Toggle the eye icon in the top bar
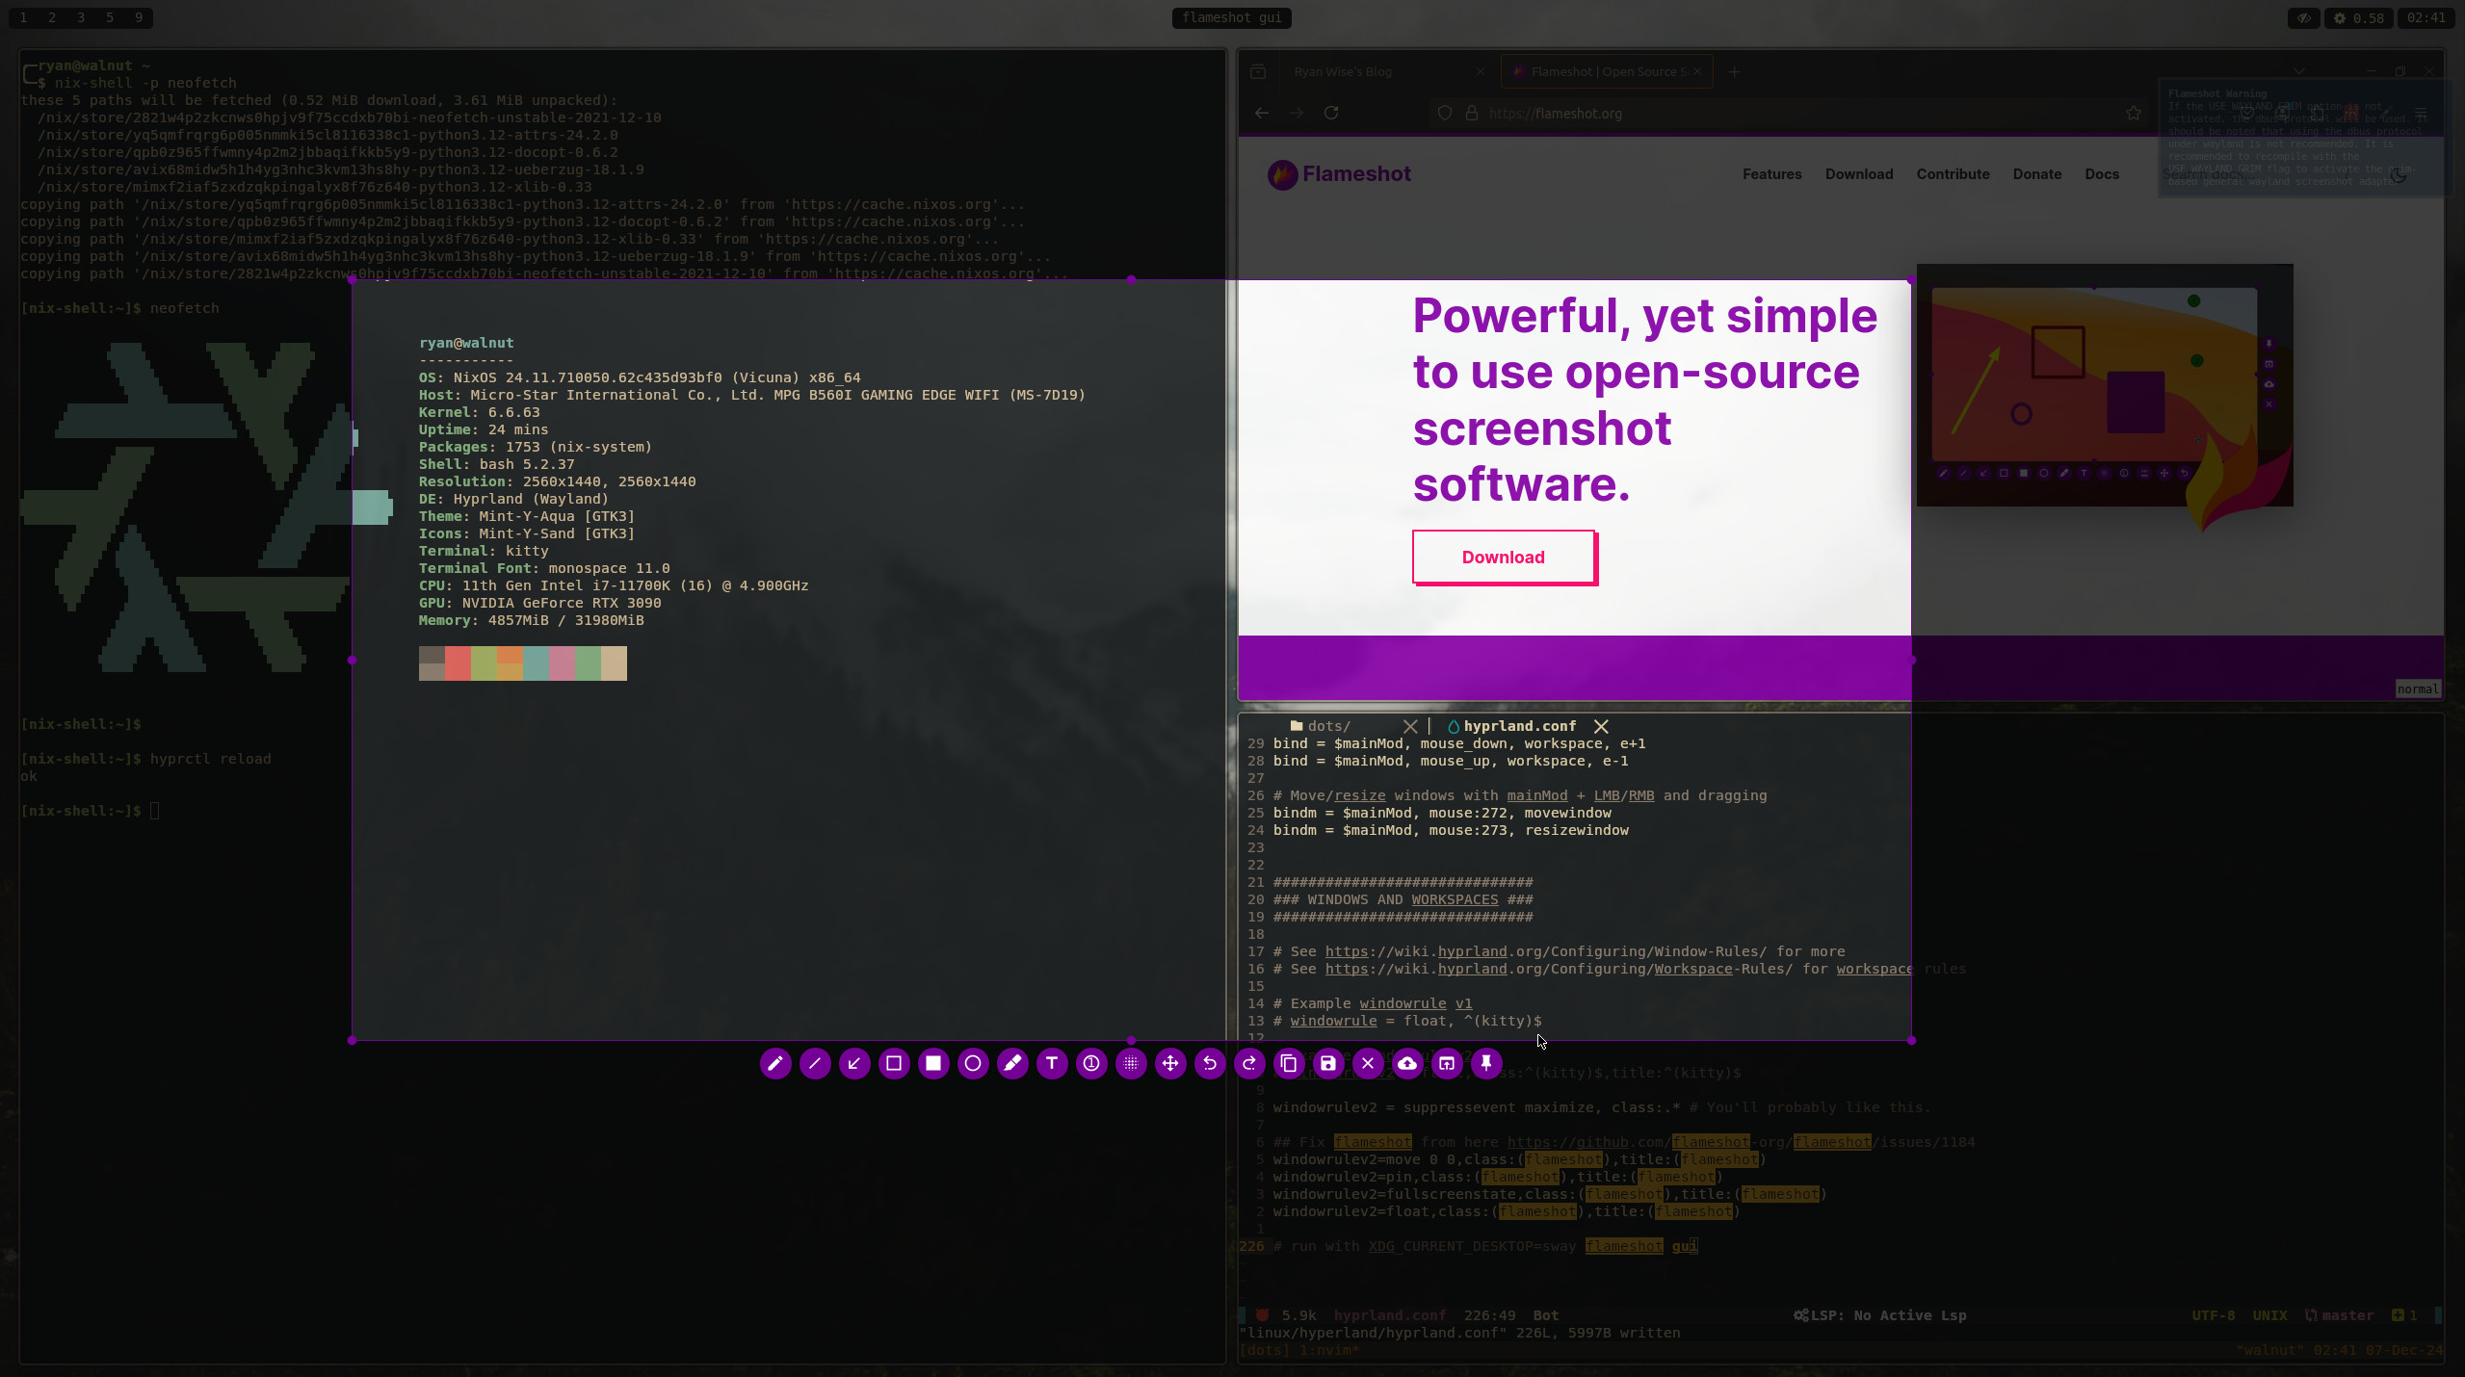2465x1377 pixels. [2304, 17]
